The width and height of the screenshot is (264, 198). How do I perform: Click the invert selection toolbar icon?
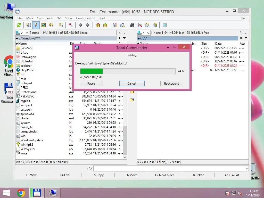(x=61, y=25)
